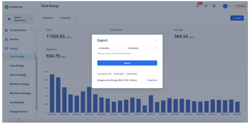Download the Zaragoza AreaEnergy csv file

point(152,80)
